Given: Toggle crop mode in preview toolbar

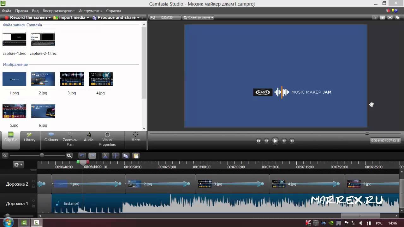Looking at the screenshot, I should click(x=375, y=18).
